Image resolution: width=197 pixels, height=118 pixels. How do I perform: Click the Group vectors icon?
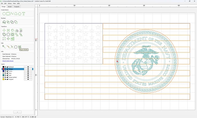[x=17, y=34]
